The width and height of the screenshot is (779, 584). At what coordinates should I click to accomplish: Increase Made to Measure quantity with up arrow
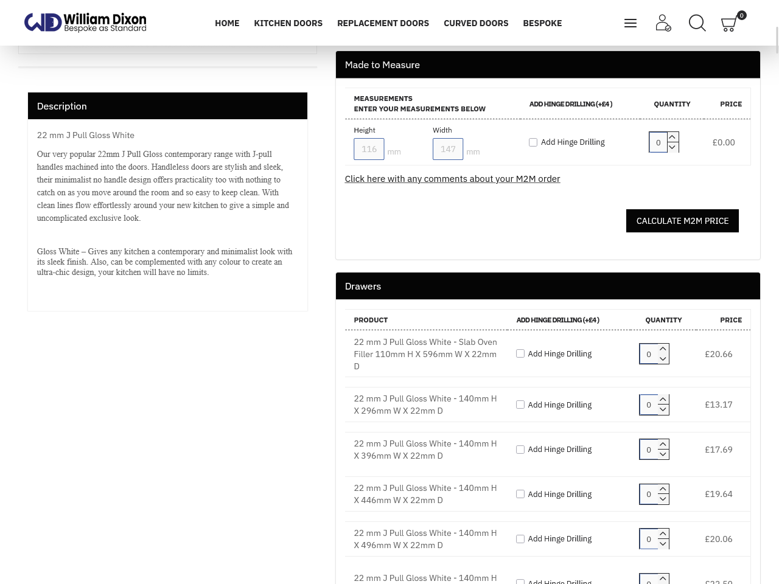click(x=672, y=137)
